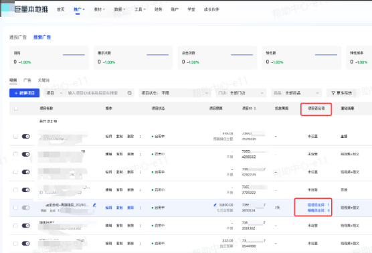Viewport: 372px width, 253px height.
Task: Tick the select-all checkbox in the table header
Action: tap(16, 108)
